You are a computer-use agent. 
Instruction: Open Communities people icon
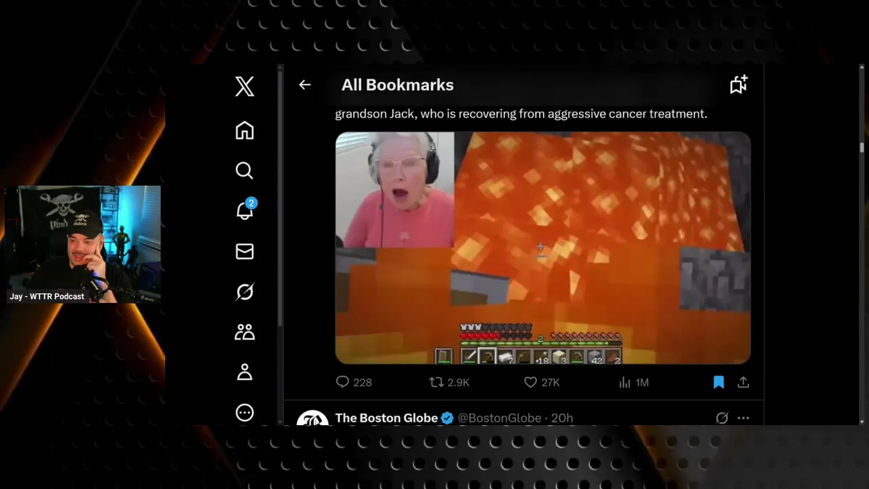pyautogui.click(x=244, y=332)
